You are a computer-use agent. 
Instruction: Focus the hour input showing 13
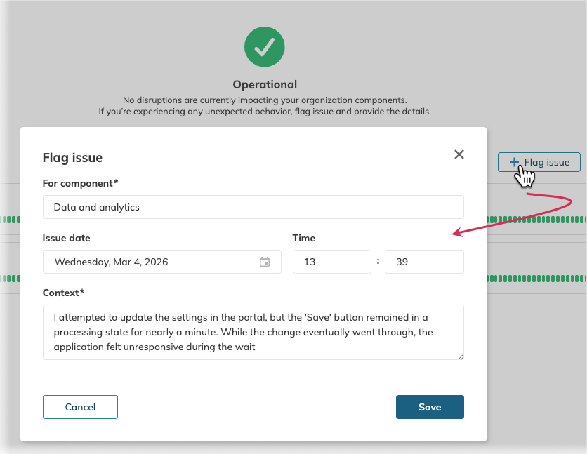[331, 262]
